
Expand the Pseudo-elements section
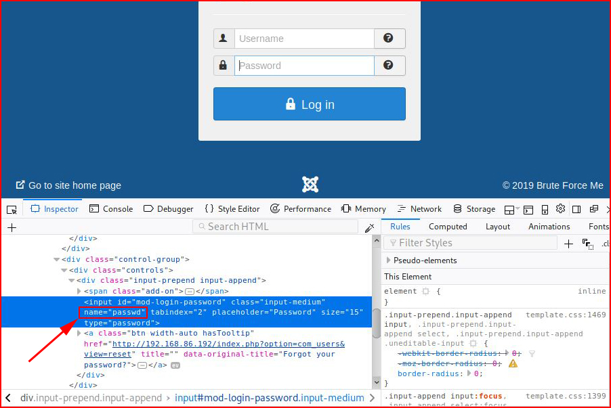(x=389, y=260)
